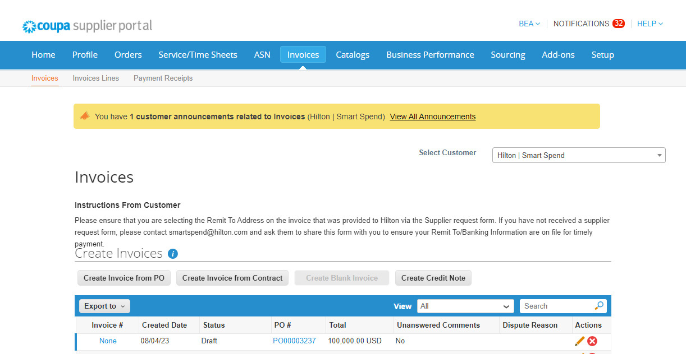Click the red delete icon for draft invoice
This screenshot has width=686, height=354.
(592, 341)
